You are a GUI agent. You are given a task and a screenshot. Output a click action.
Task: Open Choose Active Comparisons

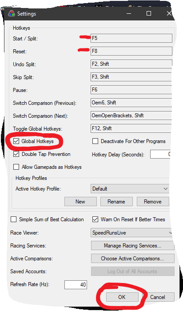pyautogui.click(x=133, y=259)
